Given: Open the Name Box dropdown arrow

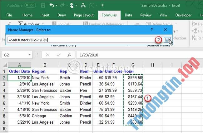Looking at the screenshot, I should click(30, 55).
